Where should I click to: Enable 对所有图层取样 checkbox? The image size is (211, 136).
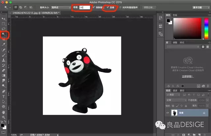click(121, 7)
